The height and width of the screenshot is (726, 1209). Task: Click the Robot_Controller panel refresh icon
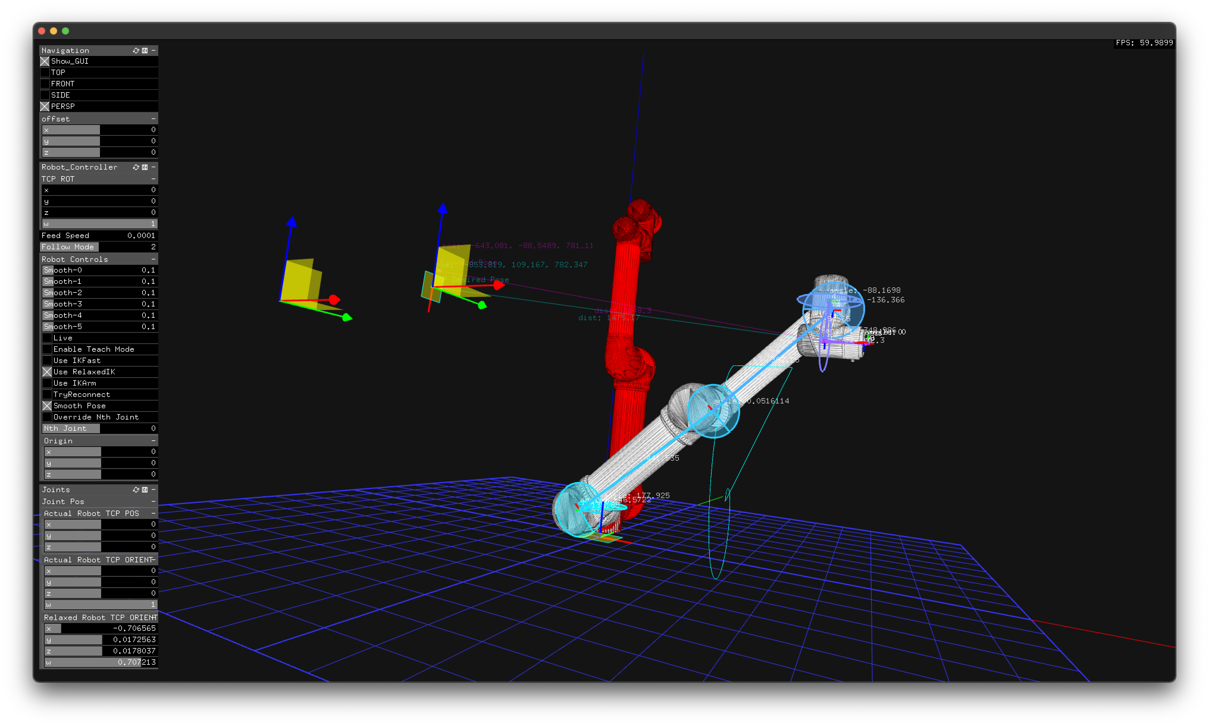click(x=136, y=167)
